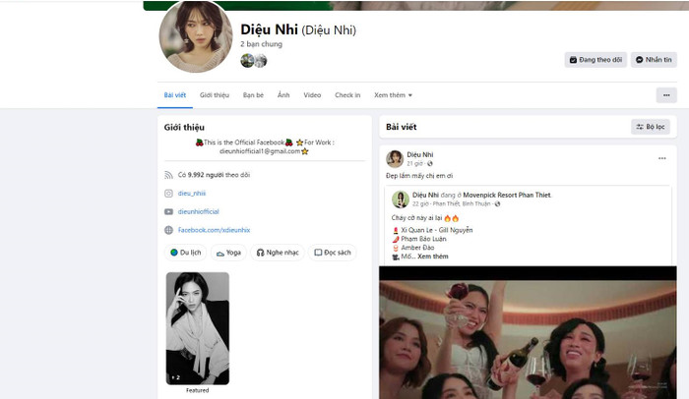Click the Đẹp lắm mấy chị em ơi caption
Viewport: 689px width, 399px height.
[x=419, y=176]
